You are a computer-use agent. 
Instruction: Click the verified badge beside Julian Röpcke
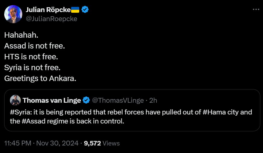pos(85,10)
